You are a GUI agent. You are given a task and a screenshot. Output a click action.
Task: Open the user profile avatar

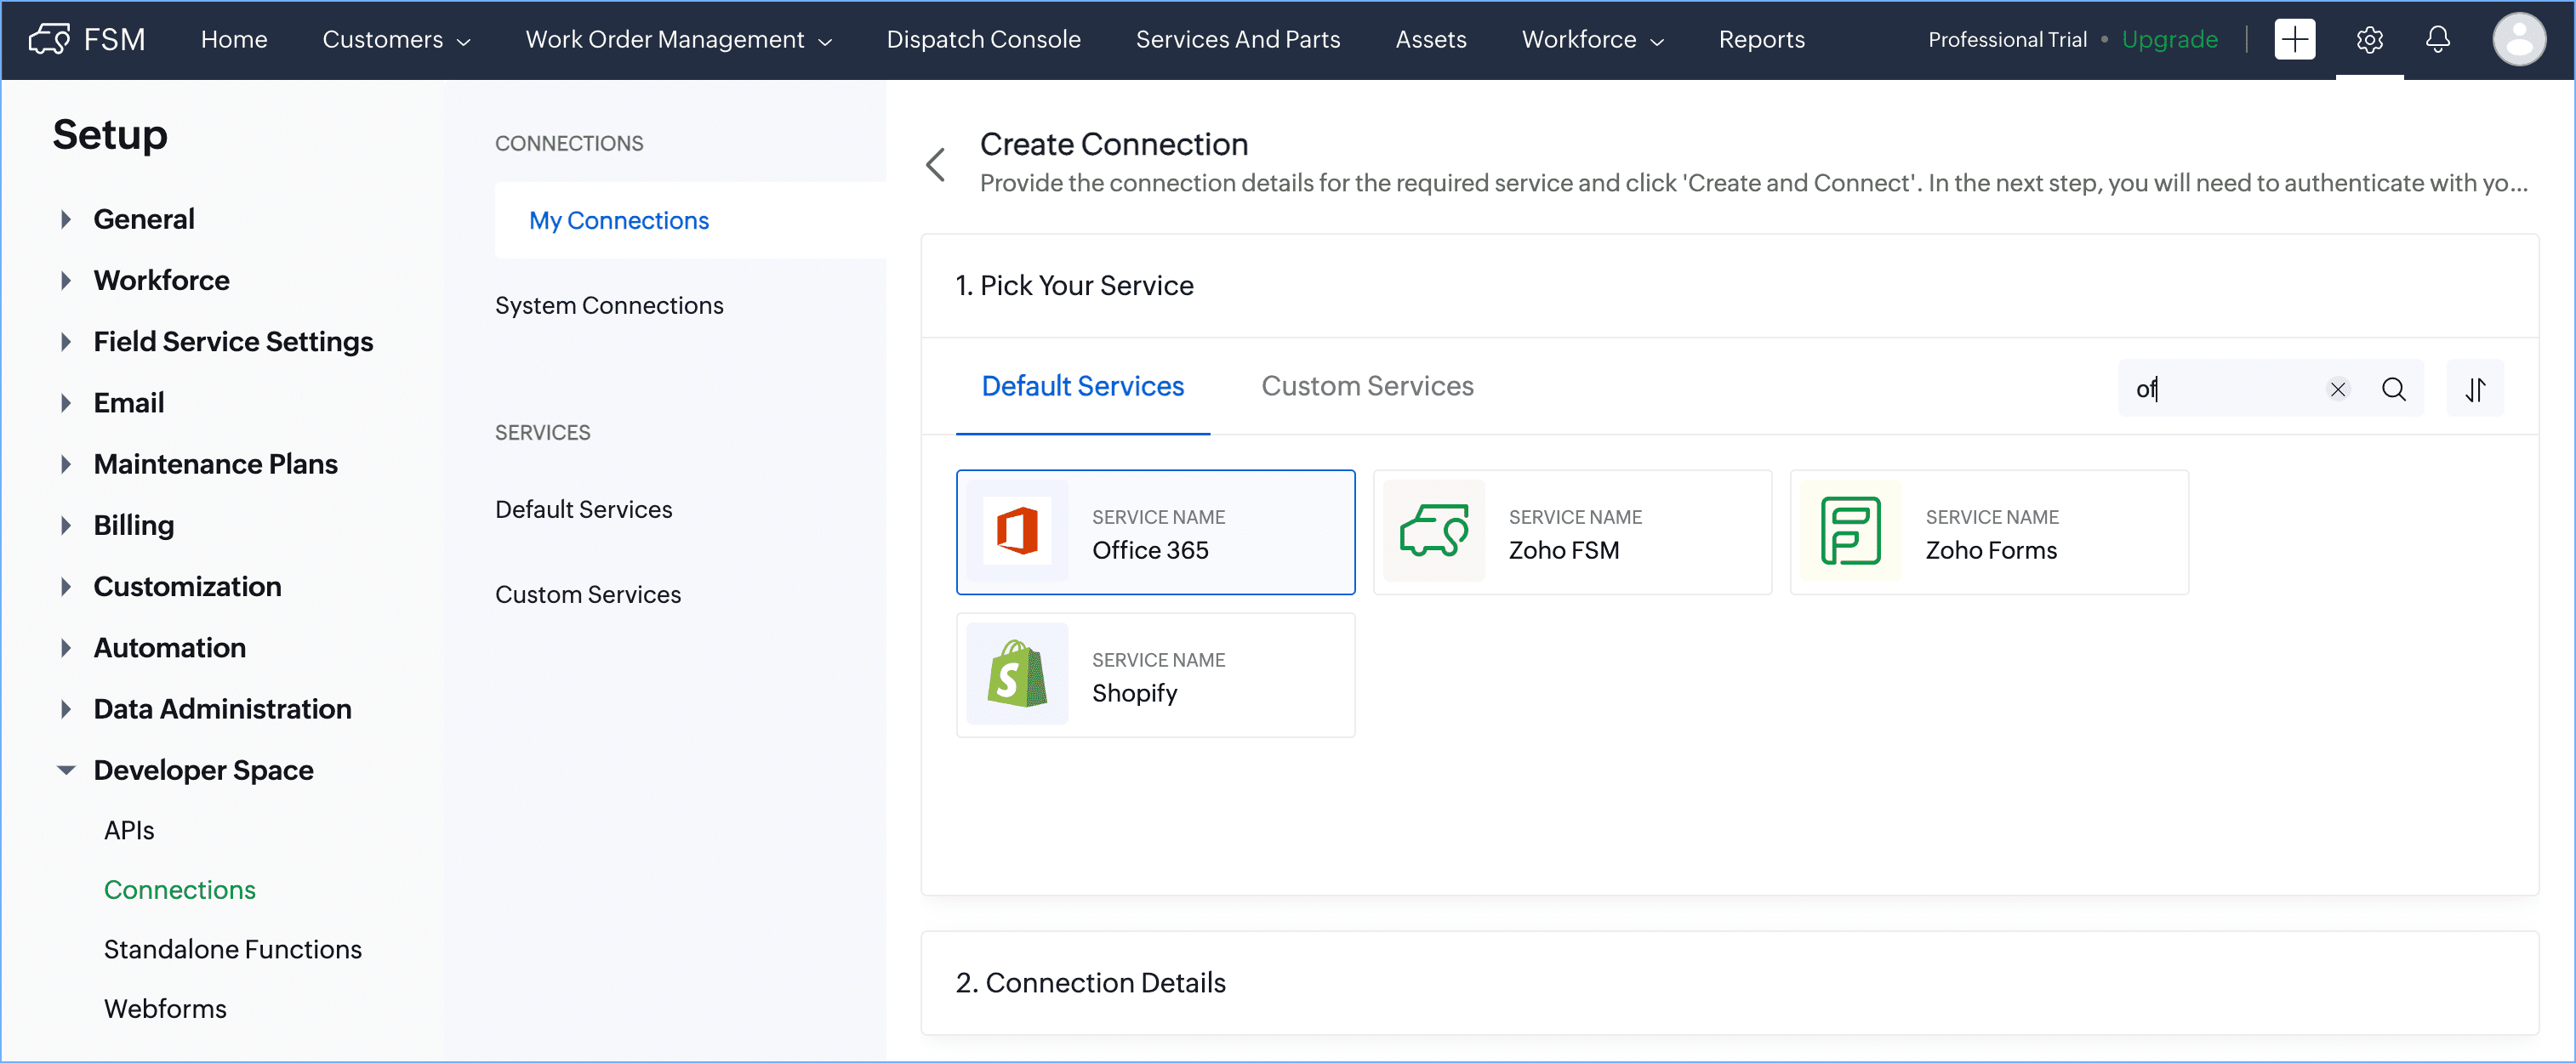(2519, 39)
